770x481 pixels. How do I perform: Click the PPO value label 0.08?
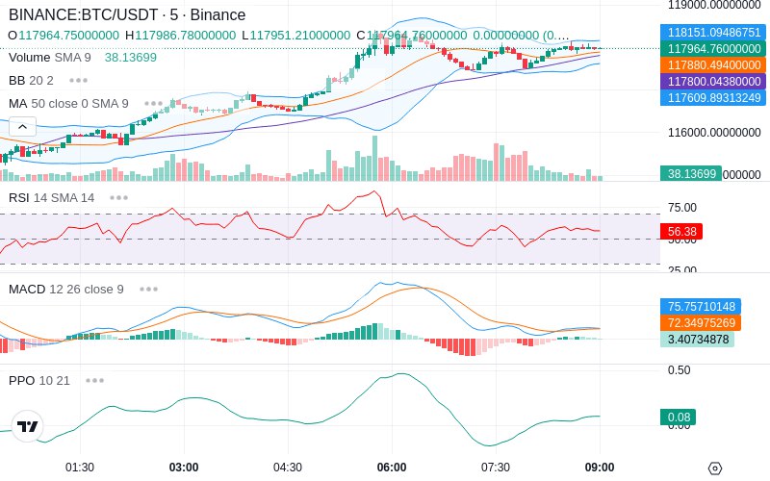click(x=679, y=418)
